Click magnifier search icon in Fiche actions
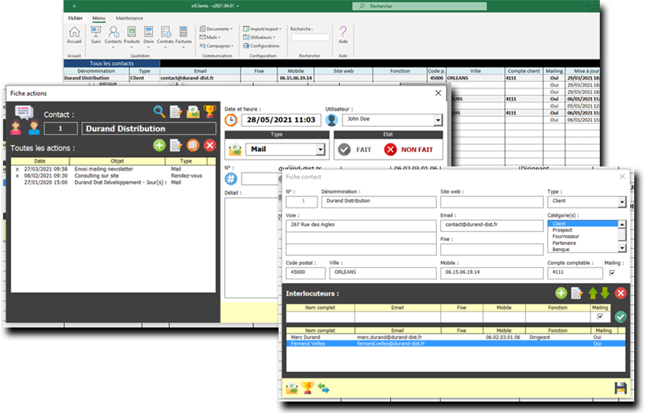This screenshot has height=413, width=645. 159,111
